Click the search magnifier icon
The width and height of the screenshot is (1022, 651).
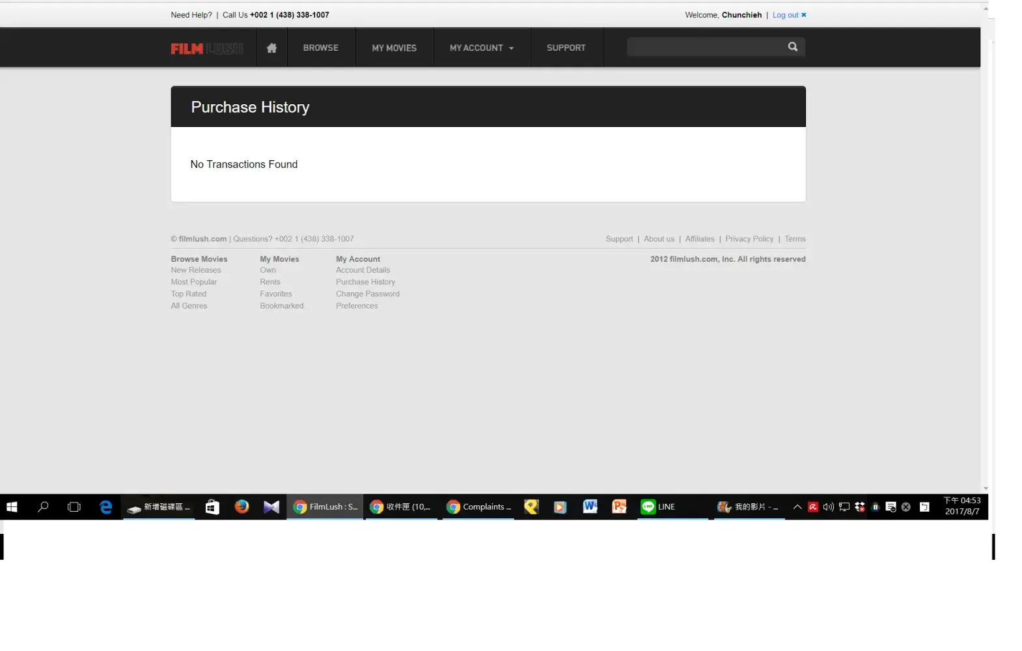tap(792, 47)
